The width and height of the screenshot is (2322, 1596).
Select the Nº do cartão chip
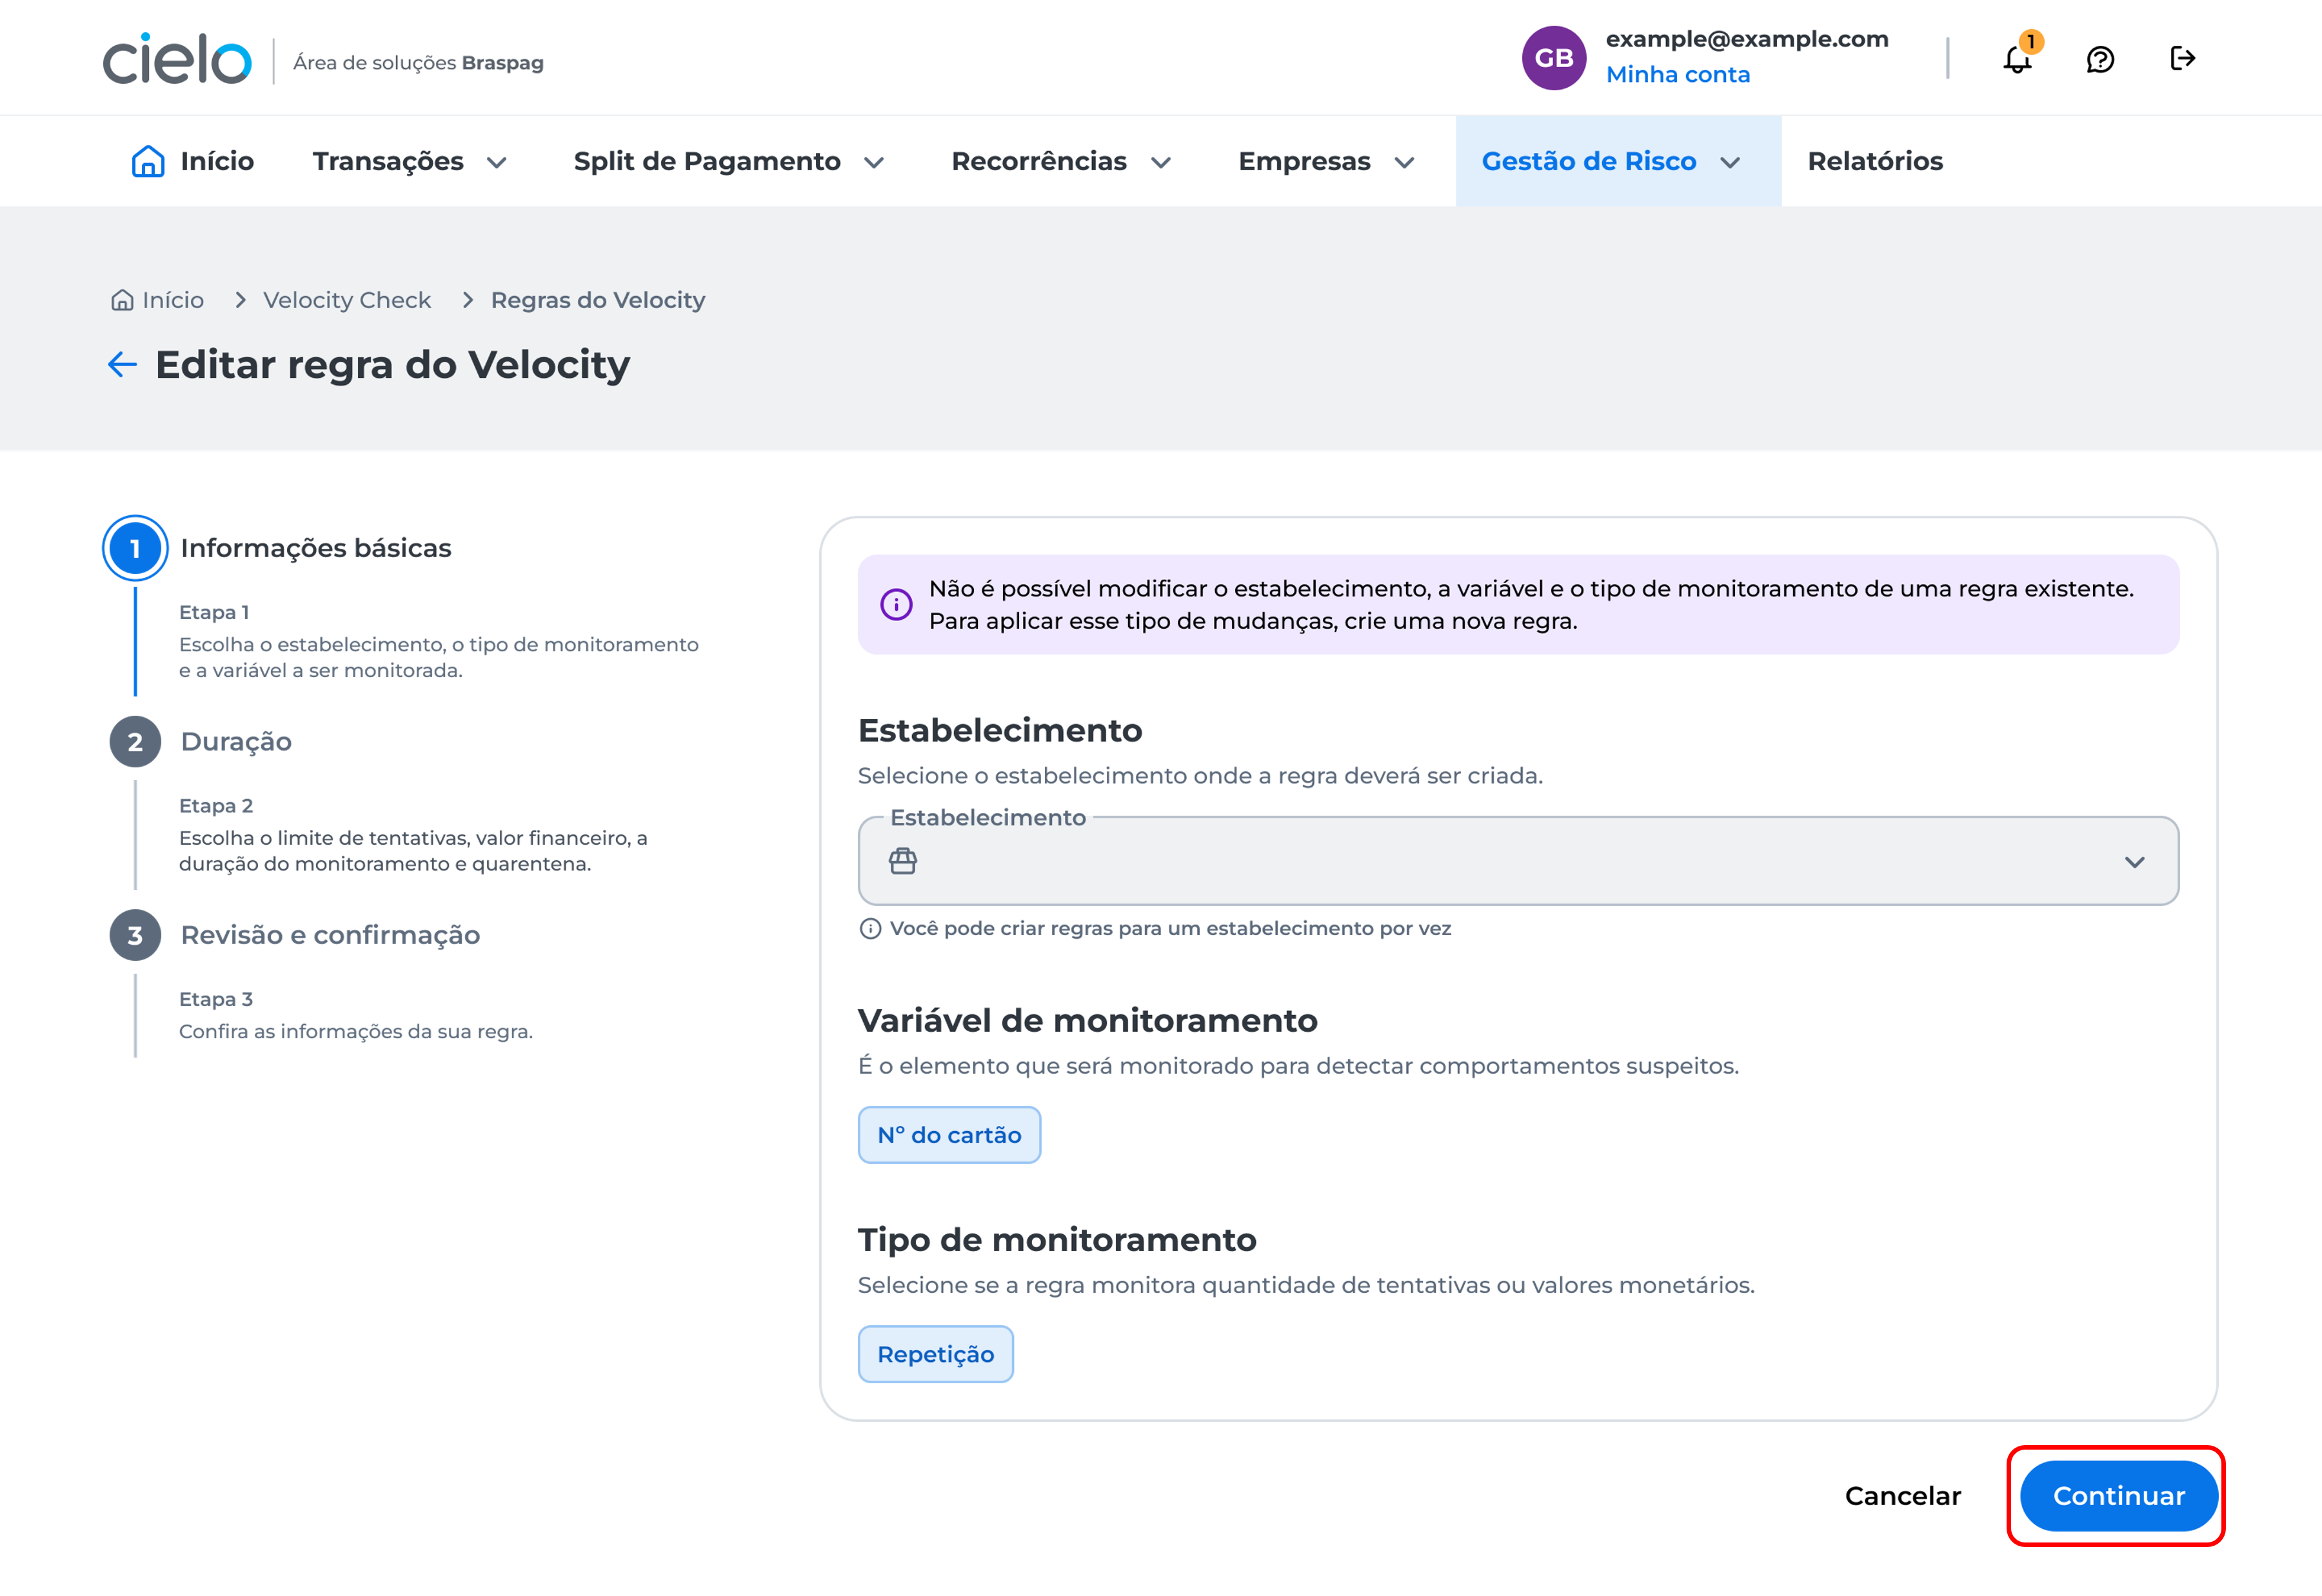click(x=948, y=1135)
